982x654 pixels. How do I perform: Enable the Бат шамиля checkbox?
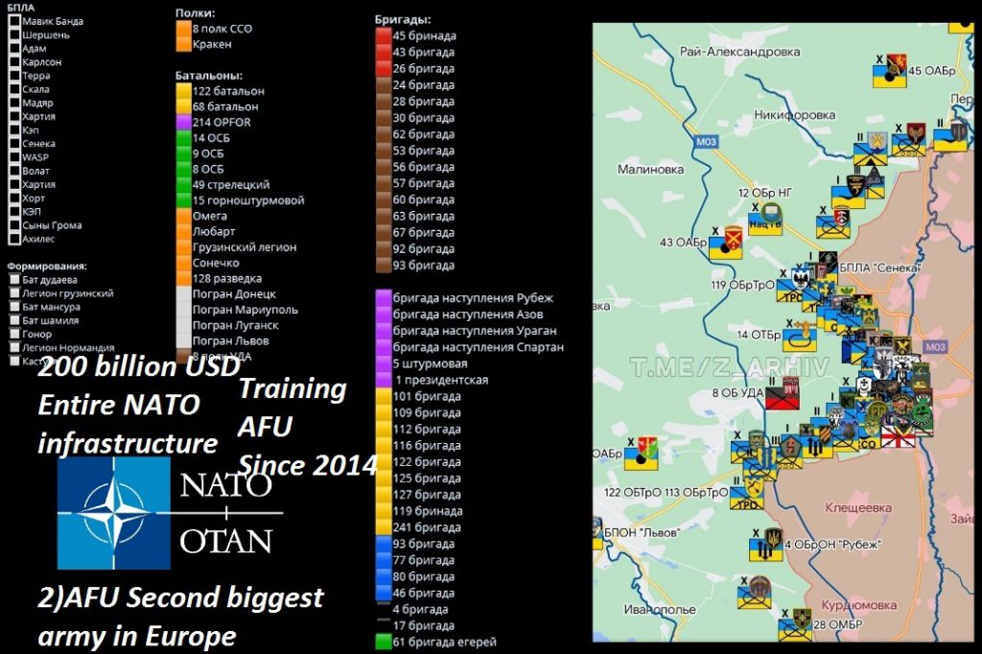coord(14,320)
